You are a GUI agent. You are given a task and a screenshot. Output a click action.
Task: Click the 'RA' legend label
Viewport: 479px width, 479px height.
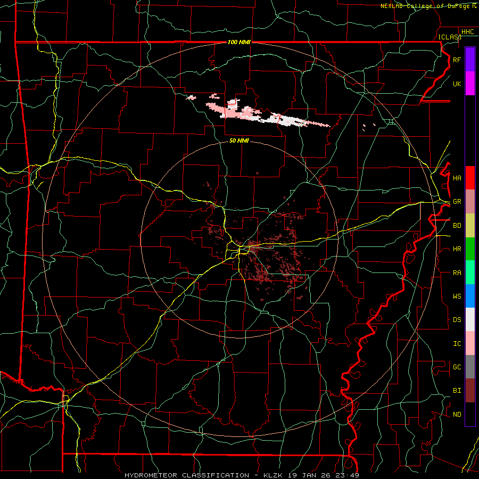[457, 273]
